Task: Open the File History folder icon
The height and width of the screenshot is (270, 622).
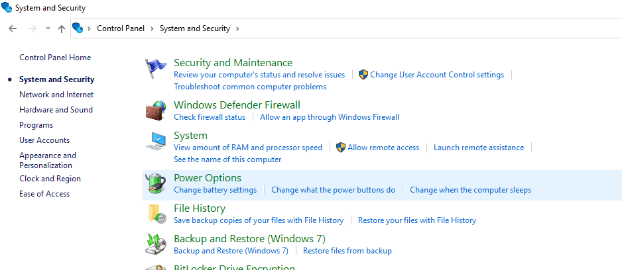Action: coord(156,214)
